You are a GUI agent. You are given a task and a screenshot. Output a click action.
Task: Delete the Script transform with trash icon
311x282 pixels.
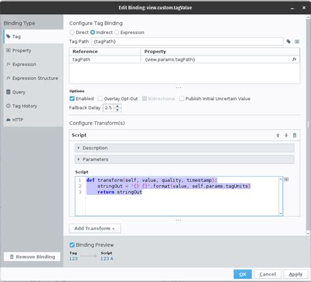(x=295, y=135)
